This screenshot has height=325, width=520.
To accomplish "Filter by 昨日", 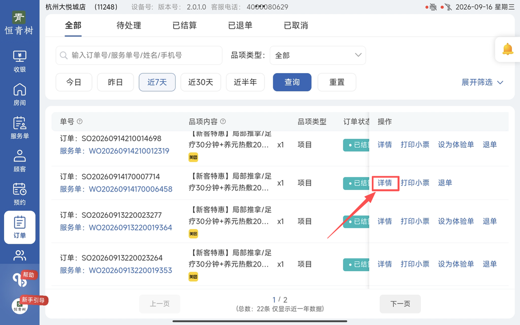I will (115, 82).
